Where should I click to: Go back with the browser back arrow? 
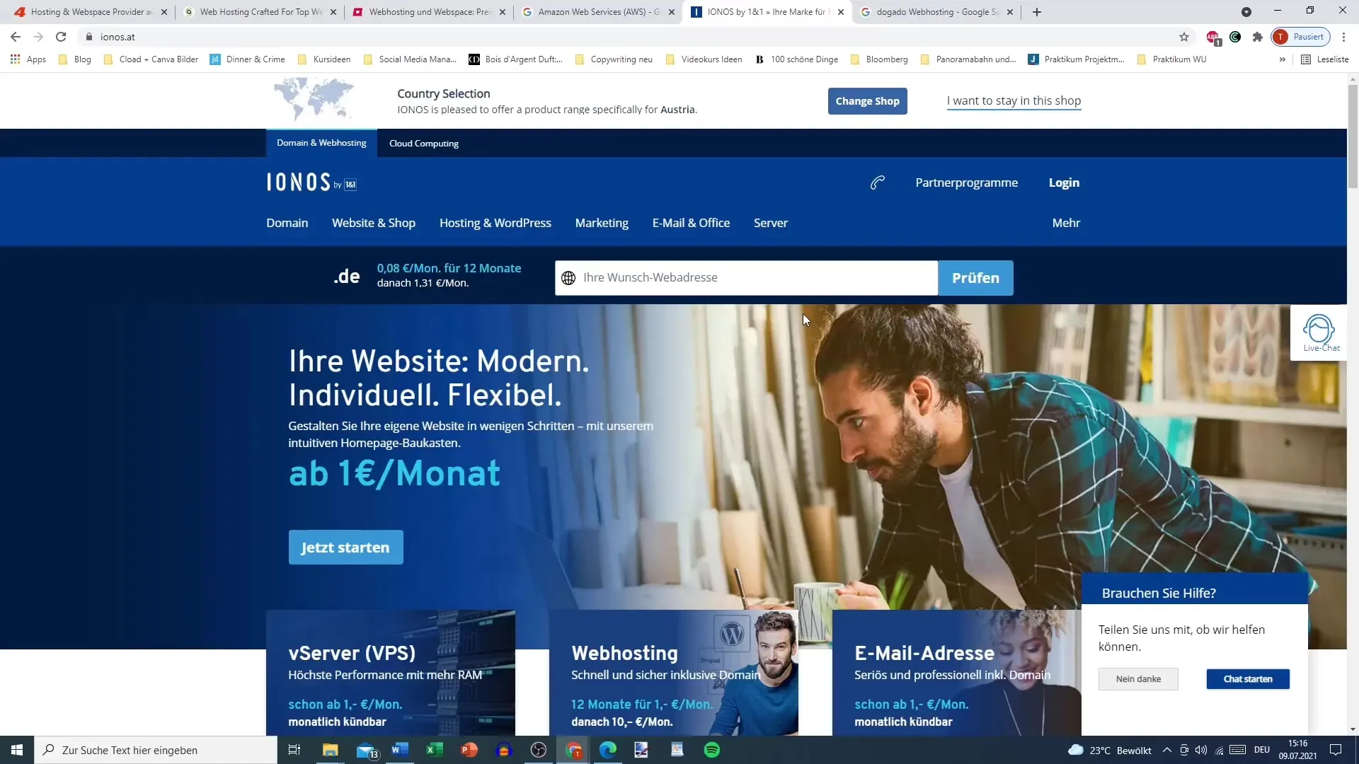tap(16, 37)
